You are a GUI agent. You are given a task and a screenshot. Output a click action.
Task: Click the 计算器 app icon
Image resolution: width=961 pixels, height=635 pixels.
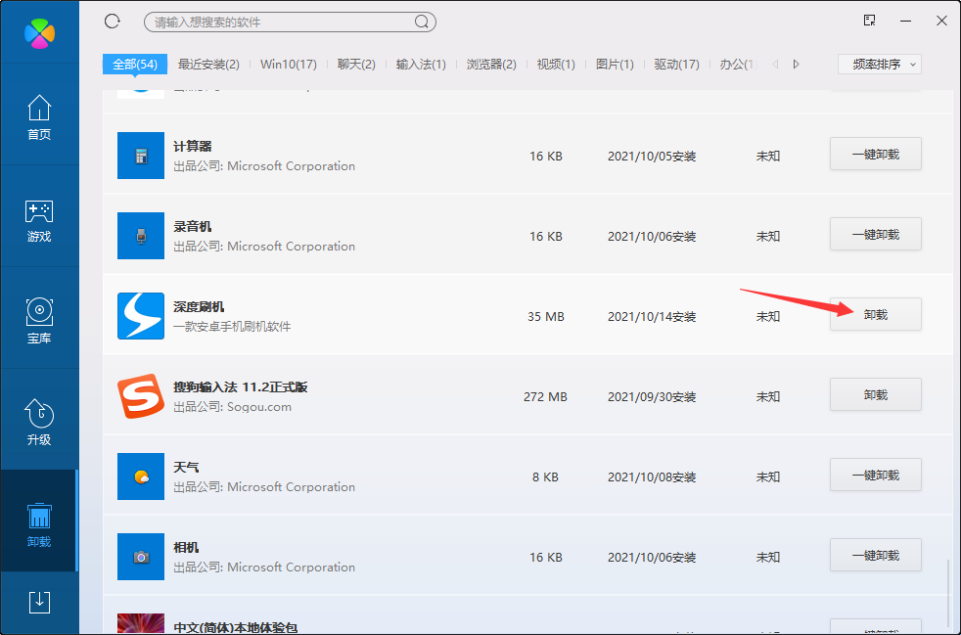tap(141, 156)
